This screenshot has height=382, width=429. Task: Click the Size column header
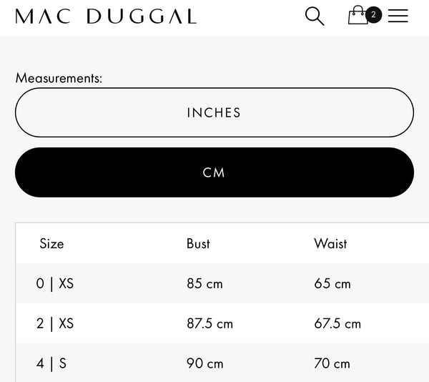(x=51, y=243)
